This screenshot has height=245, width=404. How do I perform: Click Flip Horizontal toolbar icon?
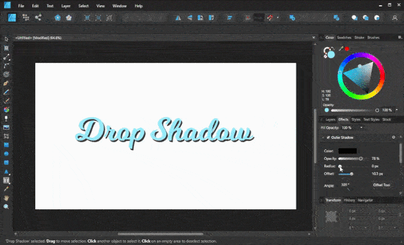[x=178, y=18]
